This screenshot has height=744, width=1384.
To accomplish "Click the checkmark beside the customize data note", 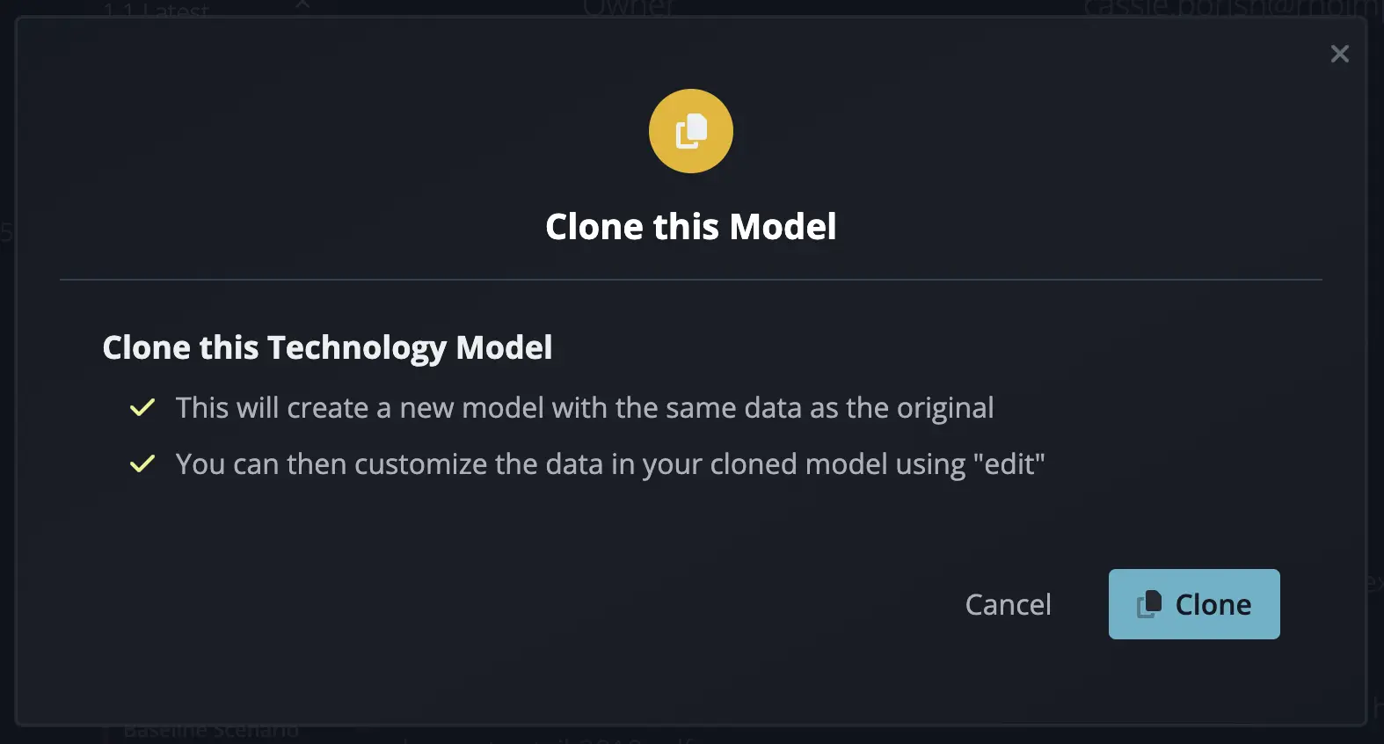I will (142, 463).
